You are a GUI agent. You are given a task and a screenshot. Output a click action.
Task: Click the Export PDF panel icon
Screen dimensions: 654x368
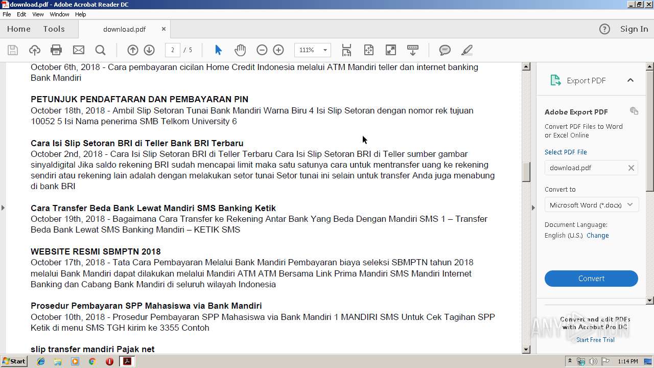coord(555,80)
